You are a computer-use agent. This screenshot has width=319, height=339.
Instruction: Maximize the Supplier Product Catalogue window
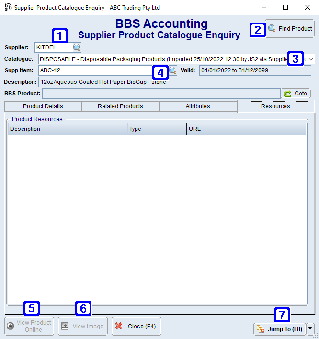coord(285,7)
